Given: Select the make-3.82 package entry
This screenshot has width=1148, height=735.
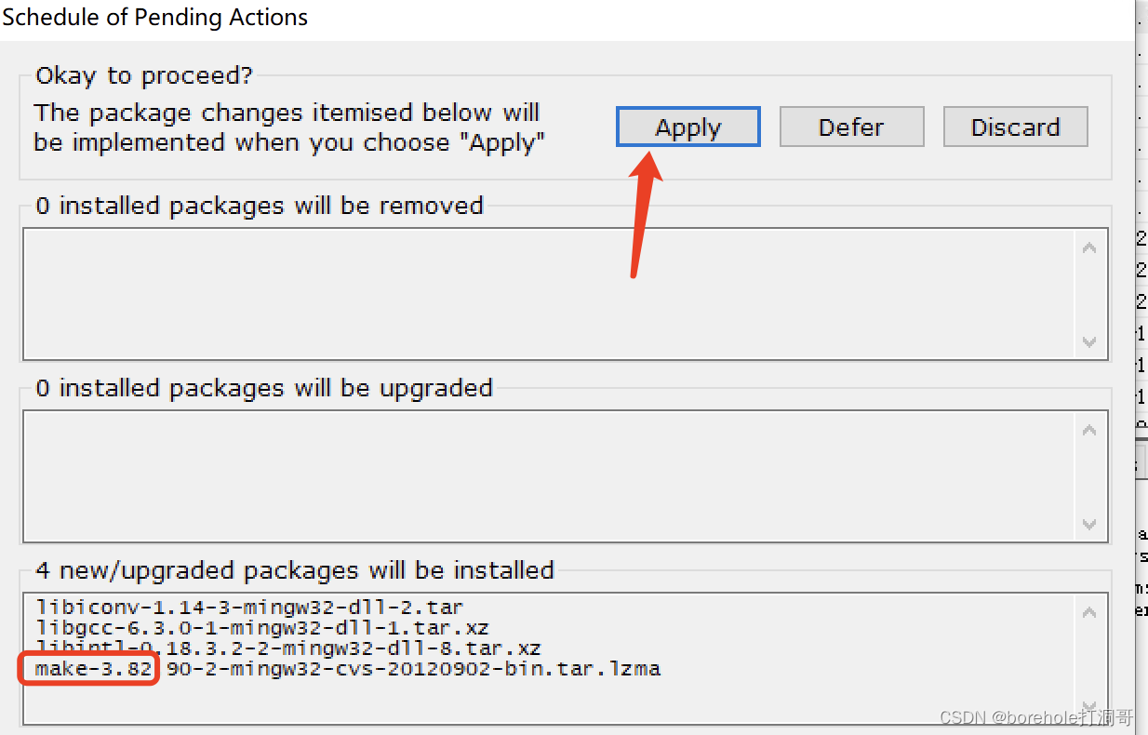Looking at the screenshot, I should coord(348,669).
